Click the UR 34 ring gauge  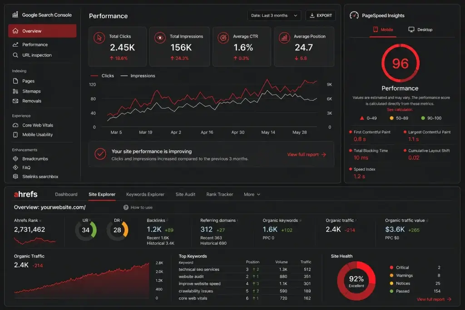point(86,230)
